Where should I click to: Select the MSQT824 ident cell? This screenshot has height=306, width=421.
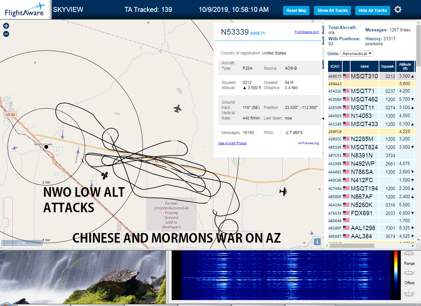click(364, 147)
